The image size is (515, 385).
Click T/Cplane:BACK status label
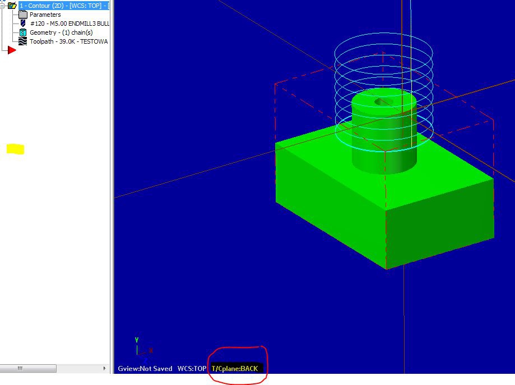click(x=235, y=369)
